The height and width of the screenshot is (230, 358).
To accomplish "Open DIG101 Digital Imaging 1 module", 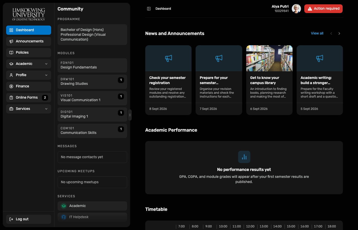I will (x=92, y=114).
